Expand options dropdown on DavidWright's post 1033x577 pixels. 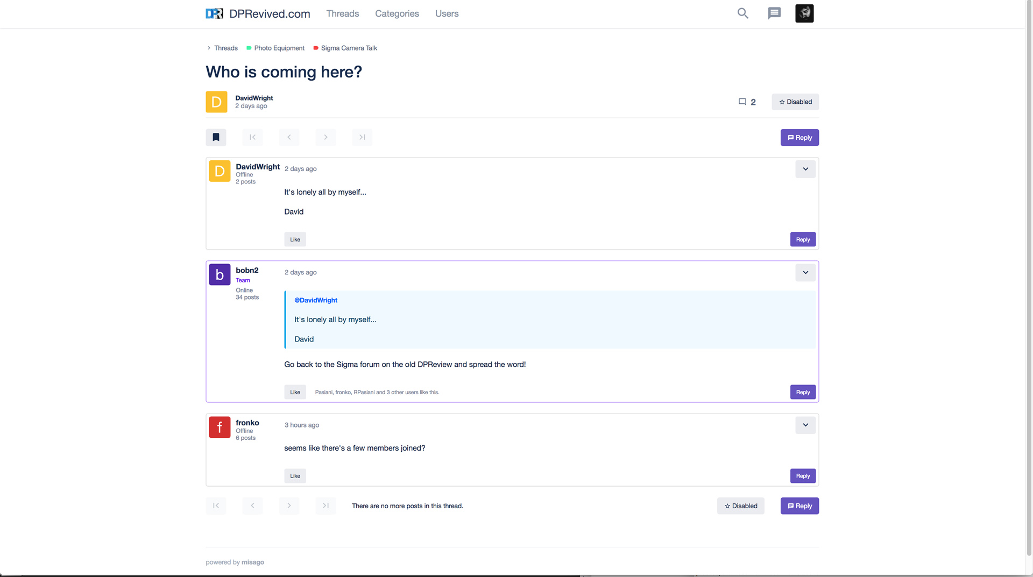[805, 169]
